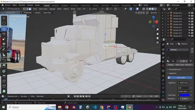Select the Measure tool
The height and width of the screenshot is (110, 195).
click(4, 55)
